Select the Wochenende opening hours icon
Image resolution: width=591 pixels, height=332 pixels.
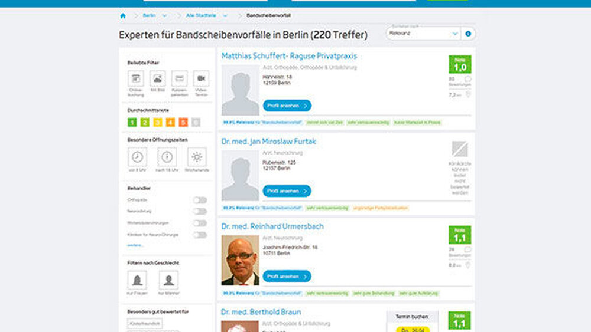[197, 157]
